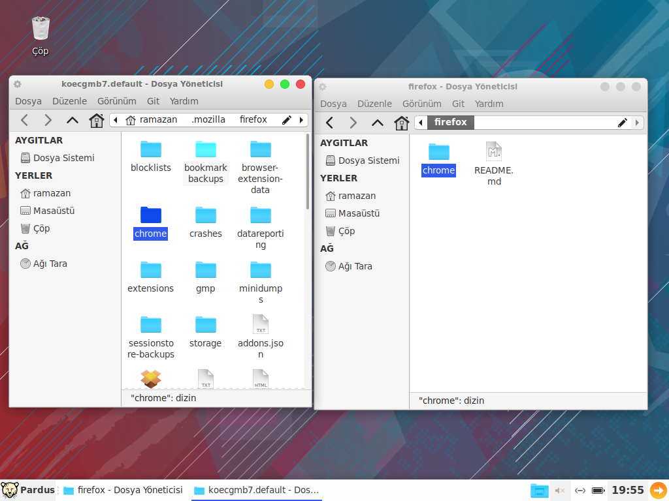
Task: Click the package icon file in koecgmb7.default window
Action: pos(151,379)
